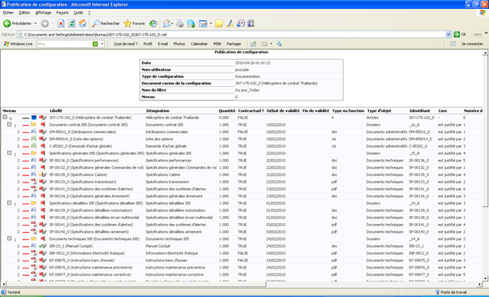Click the Mail envelope icon

click(166, 24)
